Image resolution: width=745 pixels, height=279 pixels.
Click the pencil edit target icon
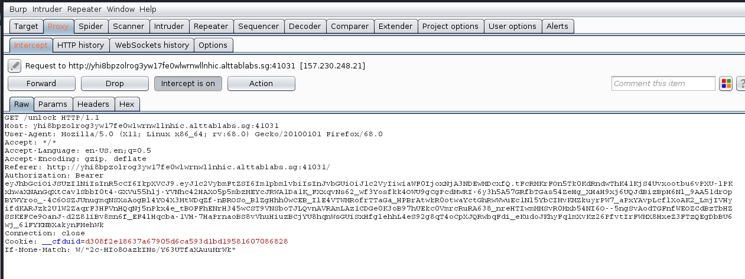[x=15, y=65]
